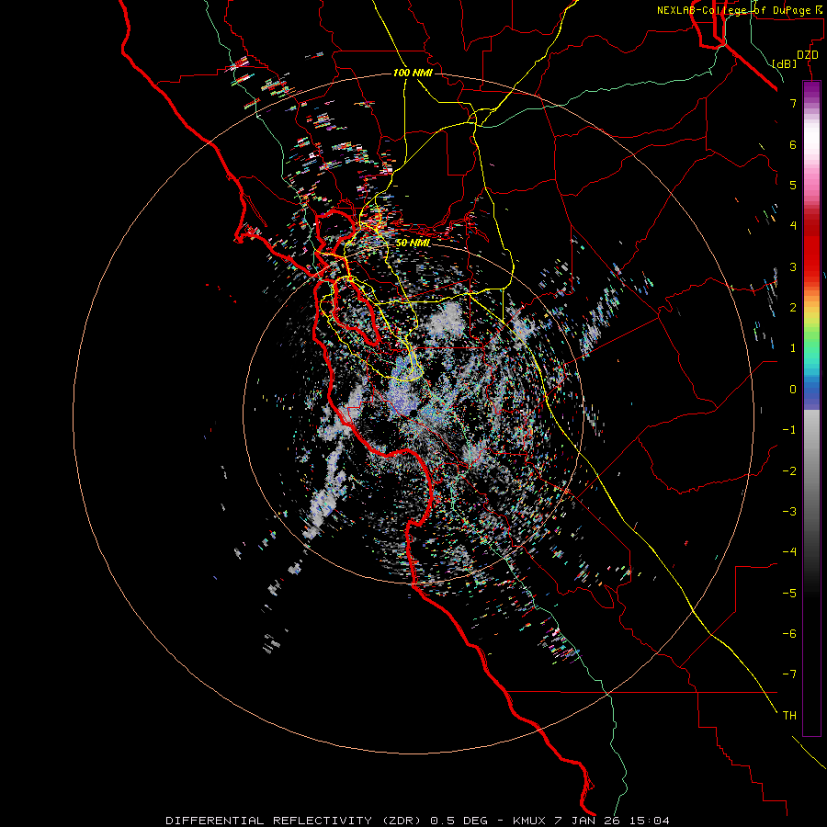
Task: Click the blue band of color bar
Action: (x=811, y=393)
